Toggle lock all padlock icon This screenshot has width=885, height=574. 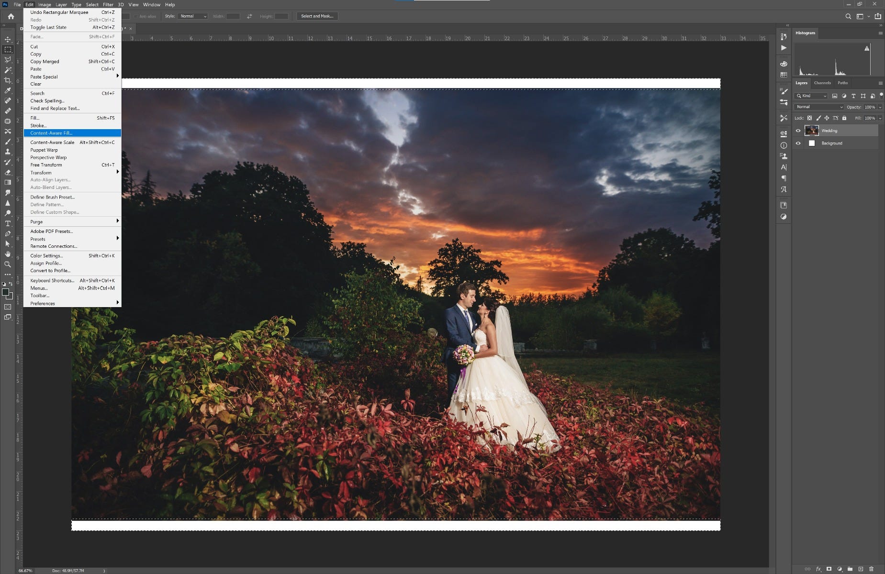[844, 118]
